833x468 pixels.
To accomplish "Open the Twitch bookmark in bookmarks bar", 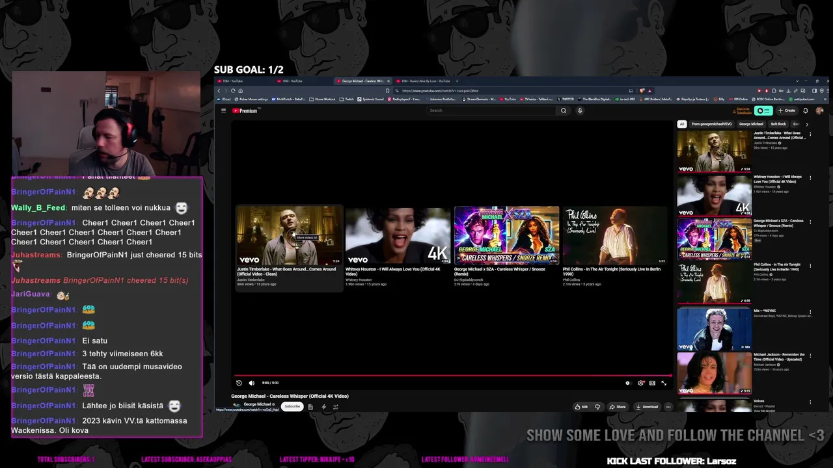I will pyautogui.click(x=347, y=99).
